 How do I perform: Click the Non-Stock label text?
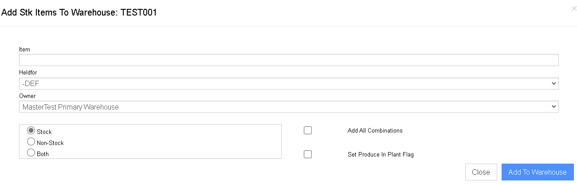click(x=50, y=143)
